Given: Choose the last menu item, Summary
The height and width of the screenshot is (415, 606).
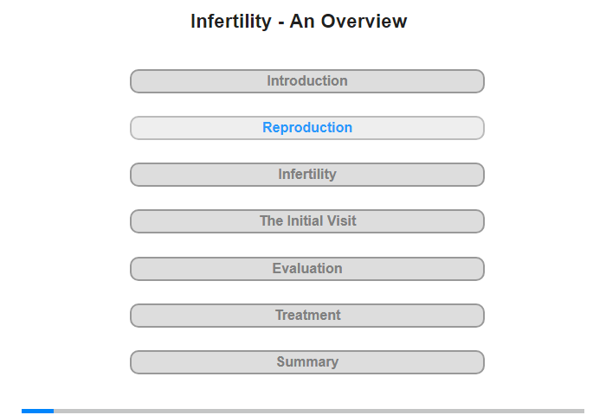Looking at the screenshot, I should point(307,362).
